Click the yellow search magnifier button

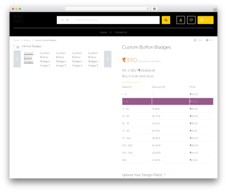[166, 20]
